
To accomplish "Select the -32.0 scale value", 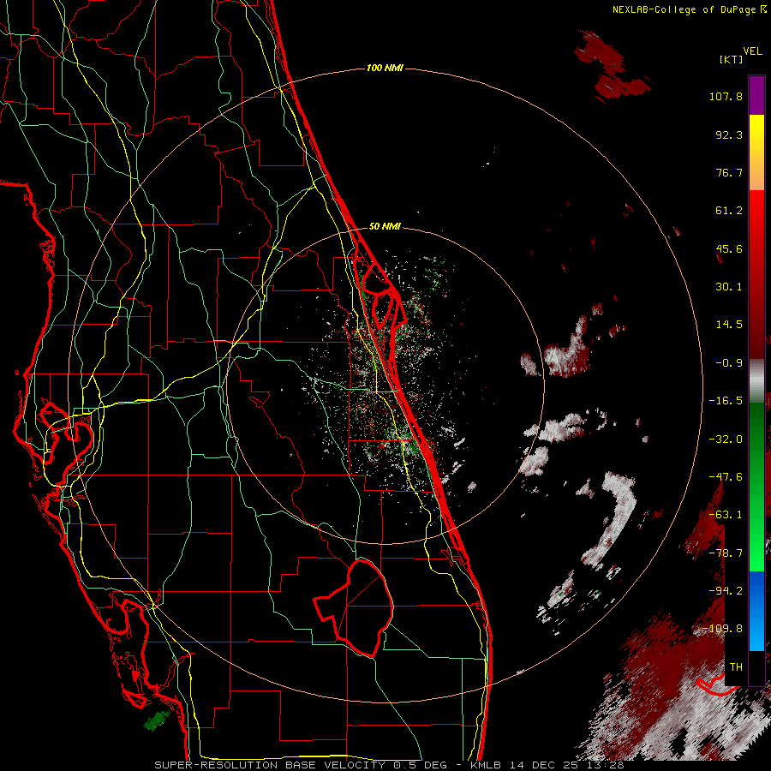I will (726, 439).
